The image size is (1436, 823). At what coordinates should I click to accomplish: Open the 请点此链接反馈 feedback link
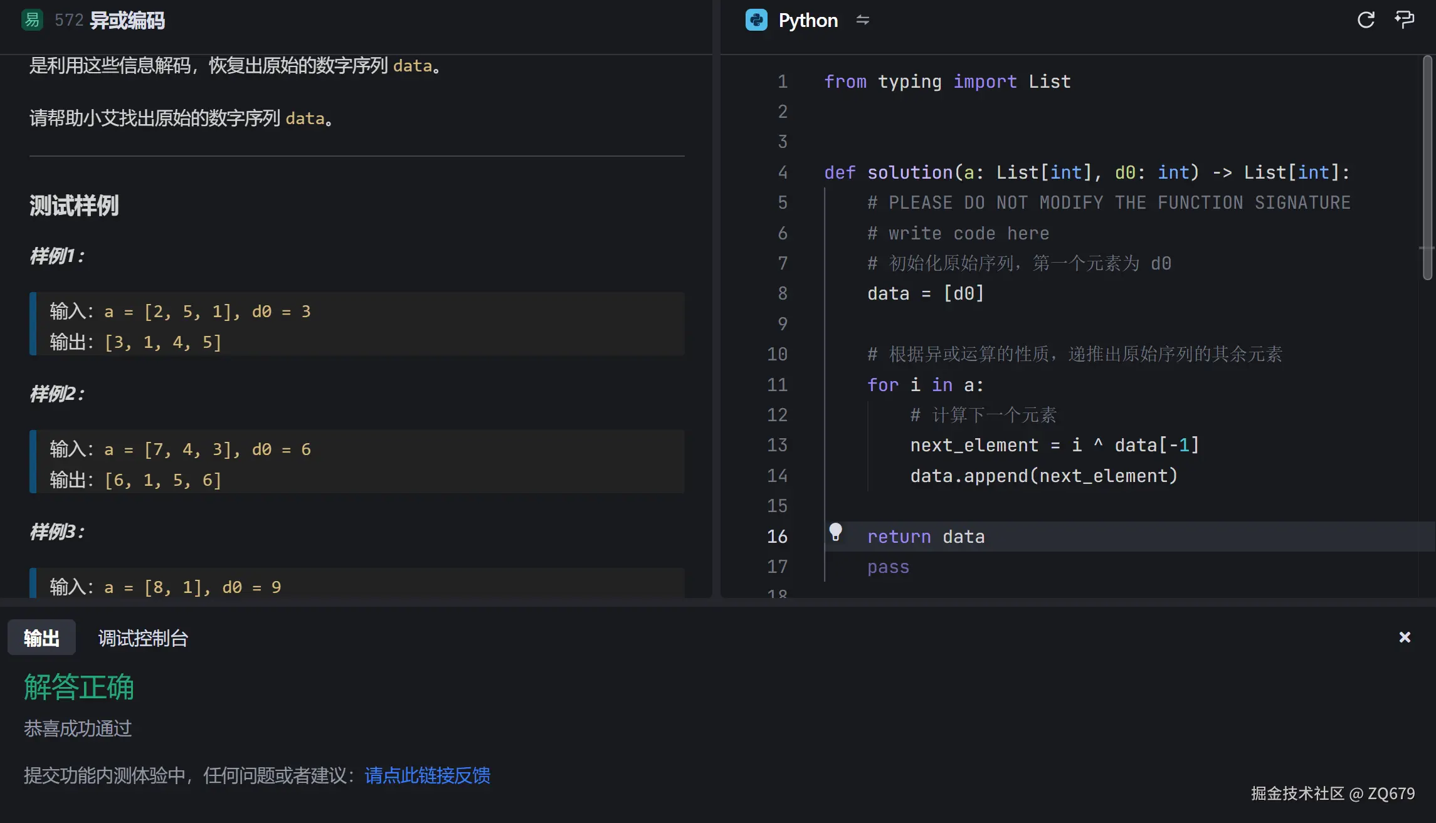click(x=428, y=775)
